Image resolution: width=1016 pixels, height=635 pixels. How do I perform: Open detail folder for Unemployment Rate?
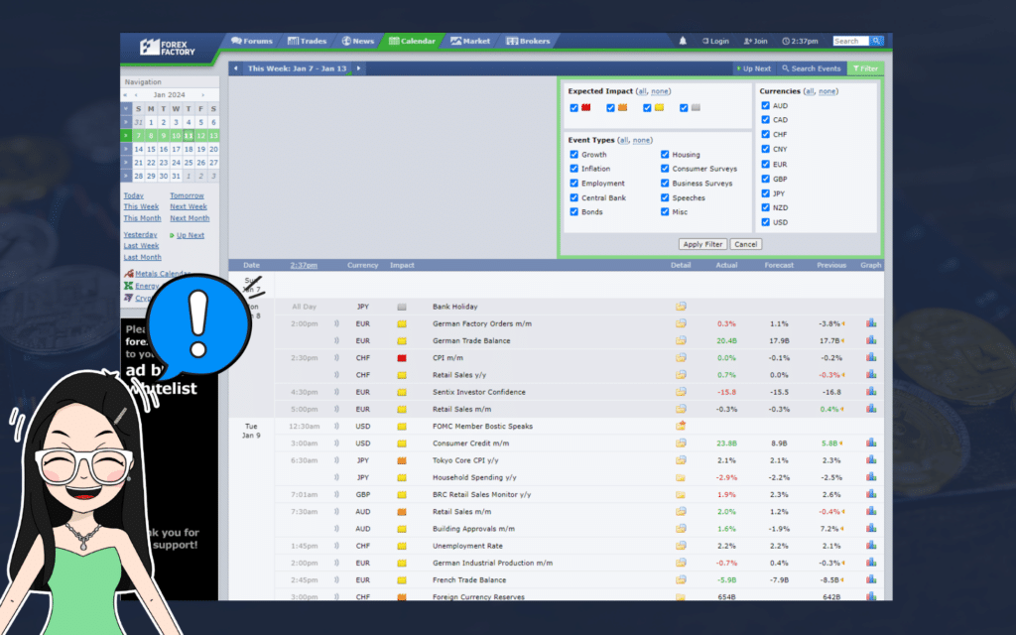(681, 546)
